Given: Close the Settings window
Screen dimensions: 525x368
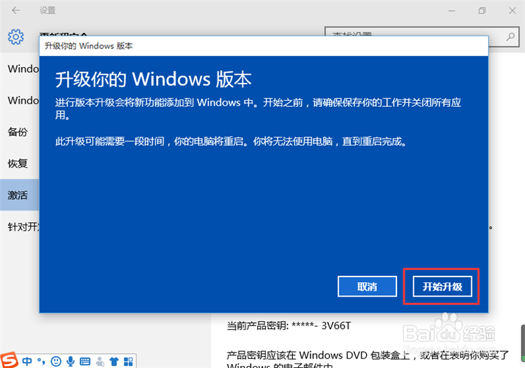Looking at the screenshot, I should [512, 11].
